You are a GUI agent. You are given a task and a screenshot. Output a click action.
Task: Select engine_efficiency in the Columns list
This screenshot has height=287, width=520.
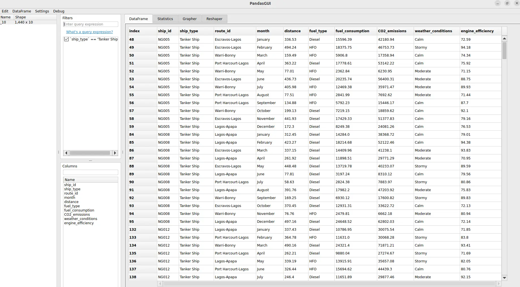point(79,223)
